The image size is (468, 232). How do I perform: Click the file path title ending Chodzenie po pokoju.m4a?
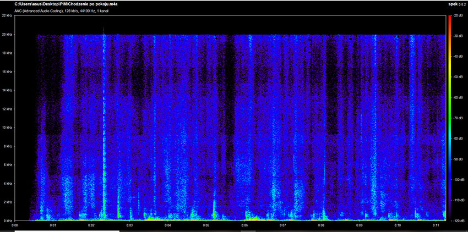pos(67,4)
